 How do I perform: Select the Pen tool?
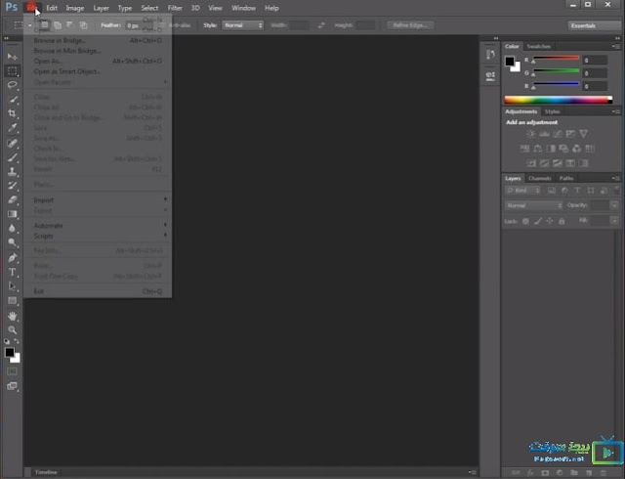13,258
